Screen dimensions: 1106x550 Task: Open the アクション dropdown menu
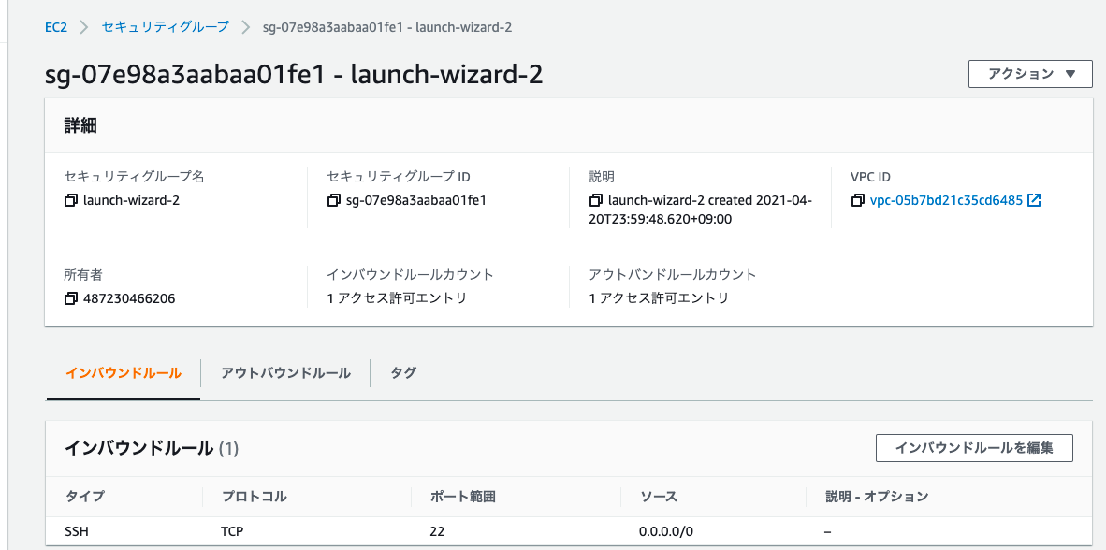tap(1030, 74)
